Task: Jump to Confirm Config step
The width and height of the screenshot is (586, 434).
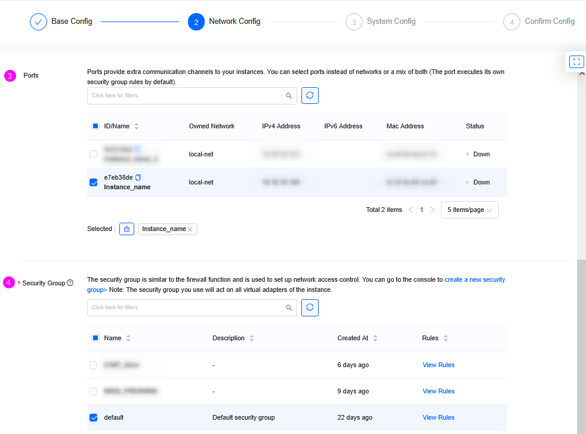Action: [539, 21]
